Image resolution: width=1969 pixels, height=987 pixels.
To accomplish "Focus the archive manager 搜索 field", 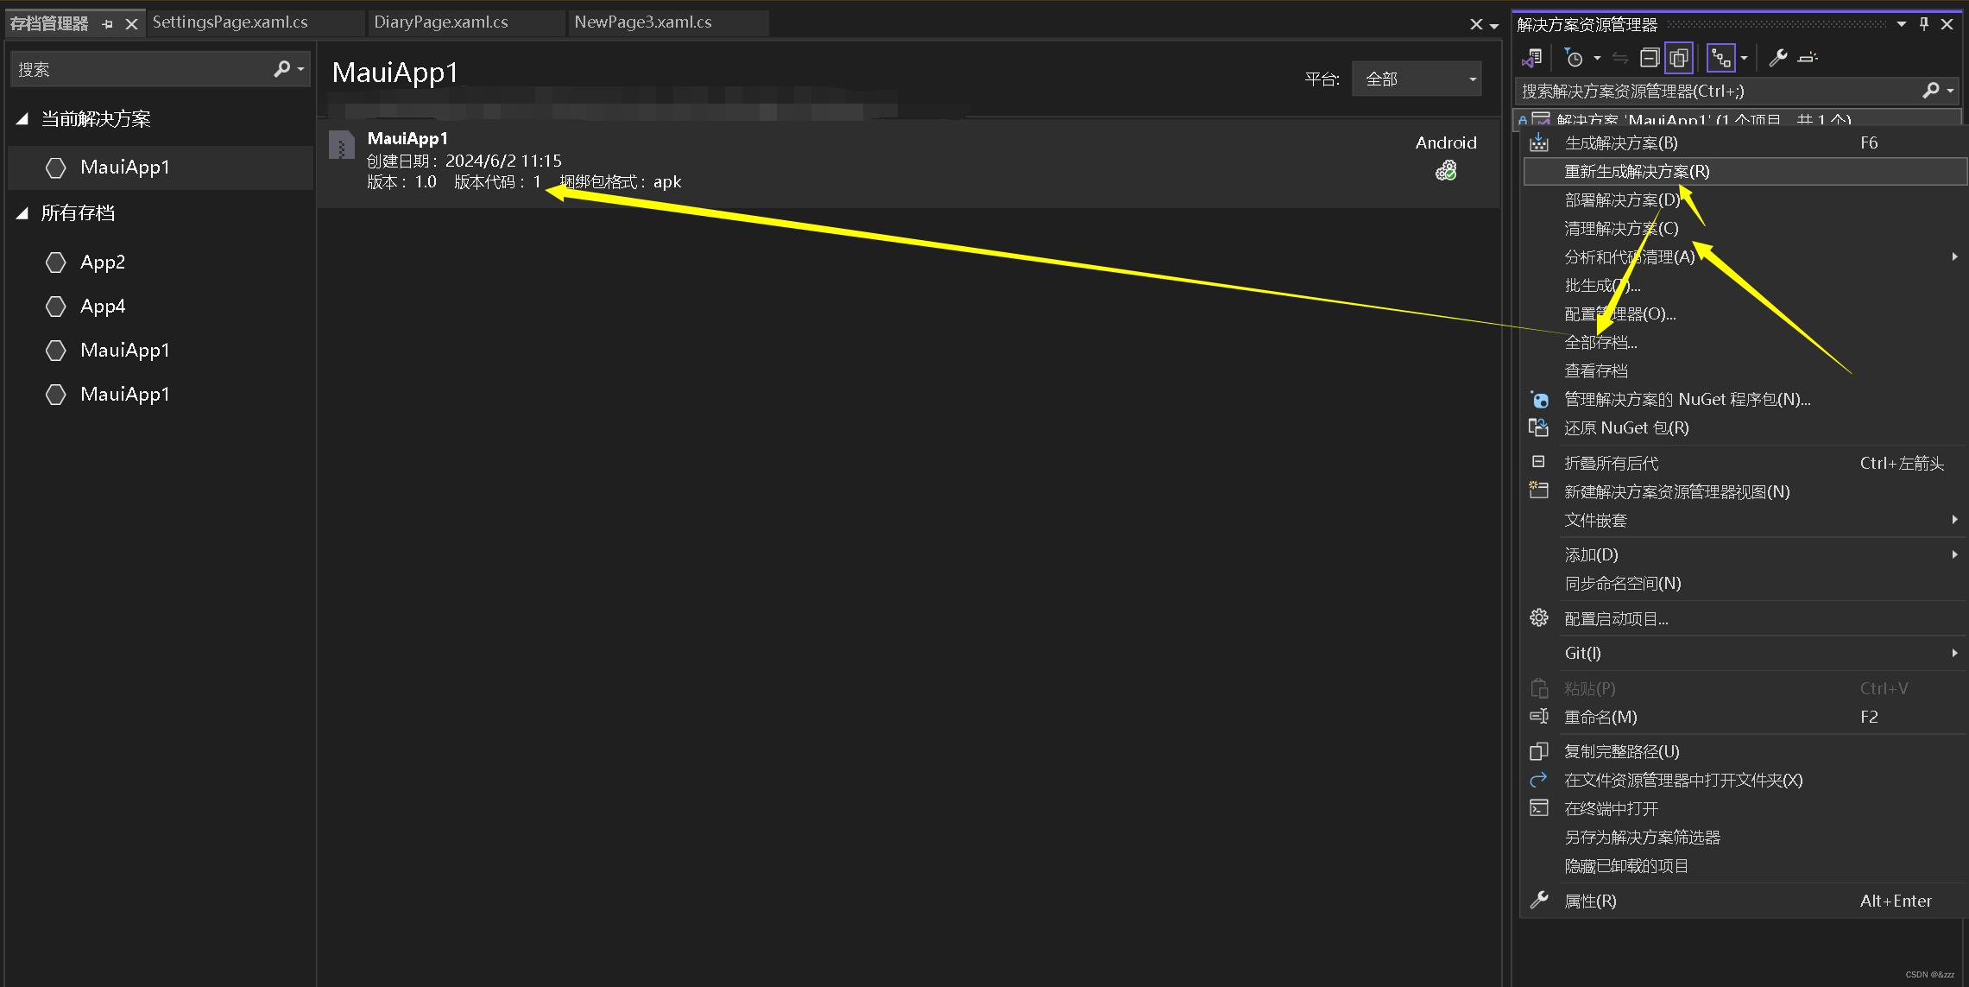I will coord(141,69).
